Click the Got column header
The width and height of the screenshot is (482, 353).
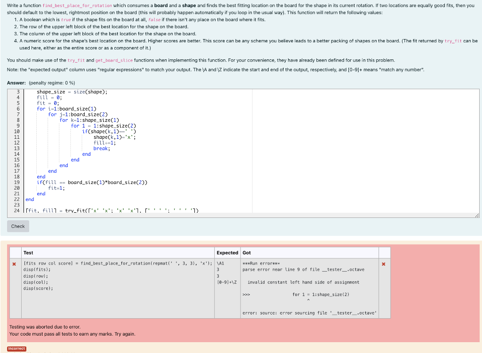point(246,253)
